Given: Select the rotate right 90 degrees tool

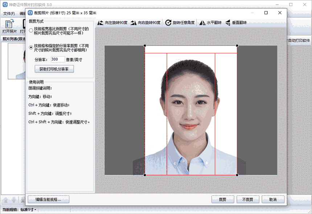Looking at the screenshot, I should (145, 22).
